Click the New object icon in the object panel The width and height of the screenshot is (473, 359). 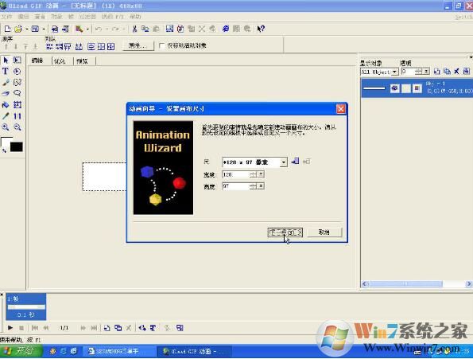(436, 72)
